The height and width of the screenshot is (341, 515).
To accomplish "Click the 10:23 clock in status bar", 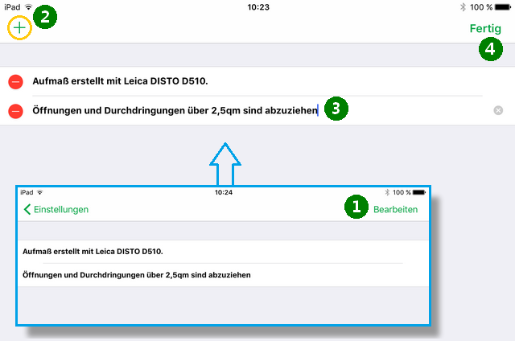I will (258, 6).
